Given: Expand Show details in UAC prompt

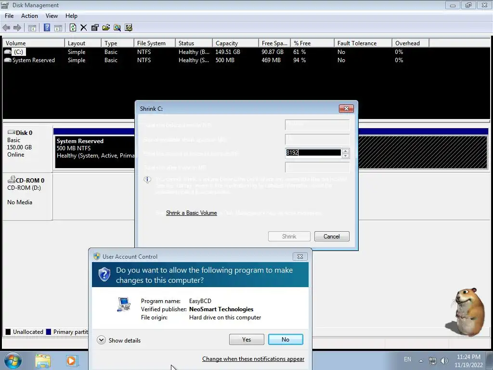Looking at the screenshot, I should (x=119, y=340).
